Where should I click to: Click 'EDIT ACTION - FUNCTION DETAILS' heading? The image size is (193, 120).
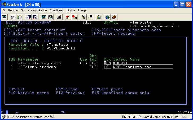click(x=47, y=41)
